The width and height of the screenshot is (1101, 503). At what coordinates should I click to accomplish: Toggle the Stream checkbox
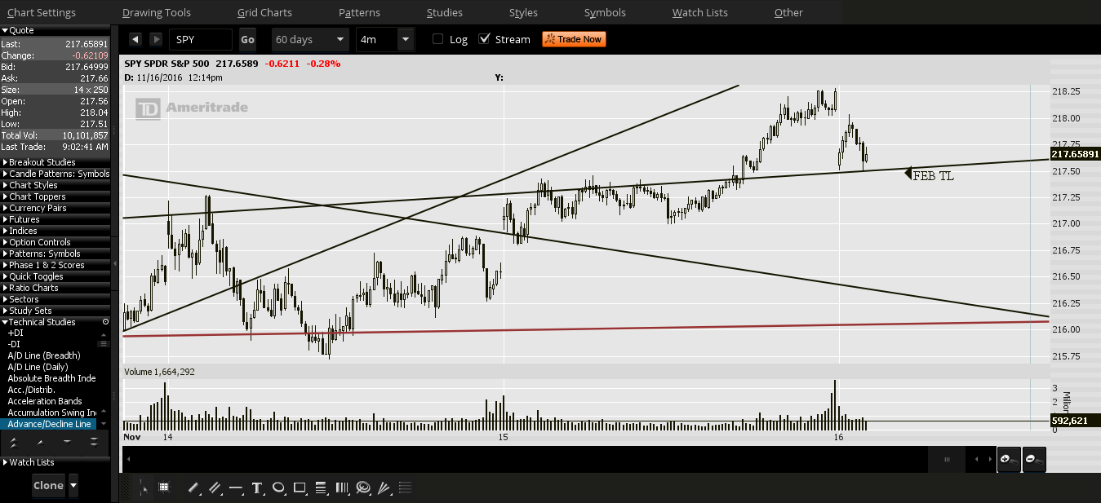[485, 39]
